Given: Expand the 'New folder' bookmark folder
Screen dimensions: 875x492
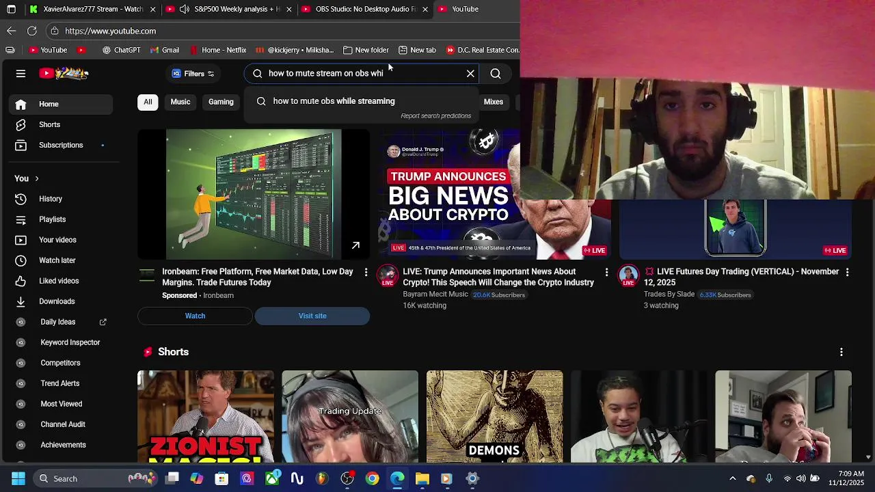Looking at the screenshot, I should click(366, 50).
